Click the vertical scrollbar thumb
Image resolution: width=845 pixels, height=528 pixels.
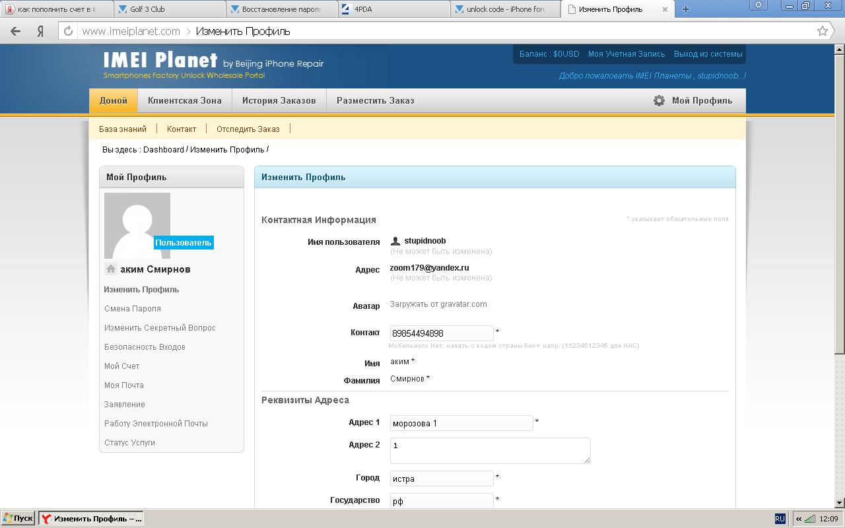(840, 203)
